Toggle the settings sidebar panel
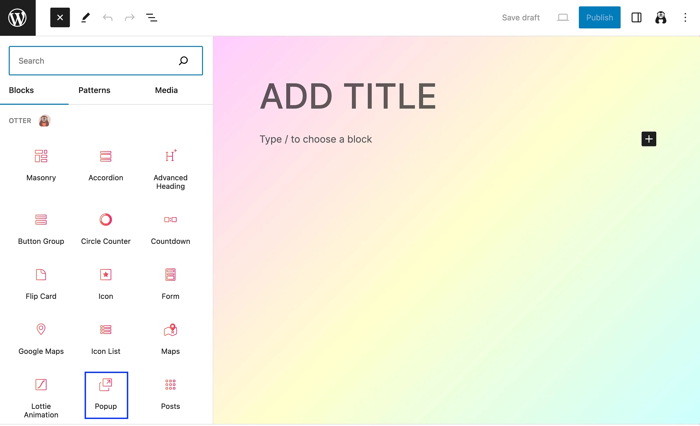The height and width of the screenshot is (426, 700). 636,18
